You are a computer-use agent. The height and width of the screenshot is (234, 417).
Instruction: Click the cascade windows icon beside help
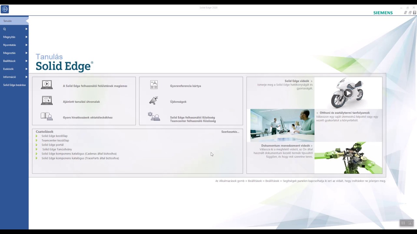pos(410,13)
